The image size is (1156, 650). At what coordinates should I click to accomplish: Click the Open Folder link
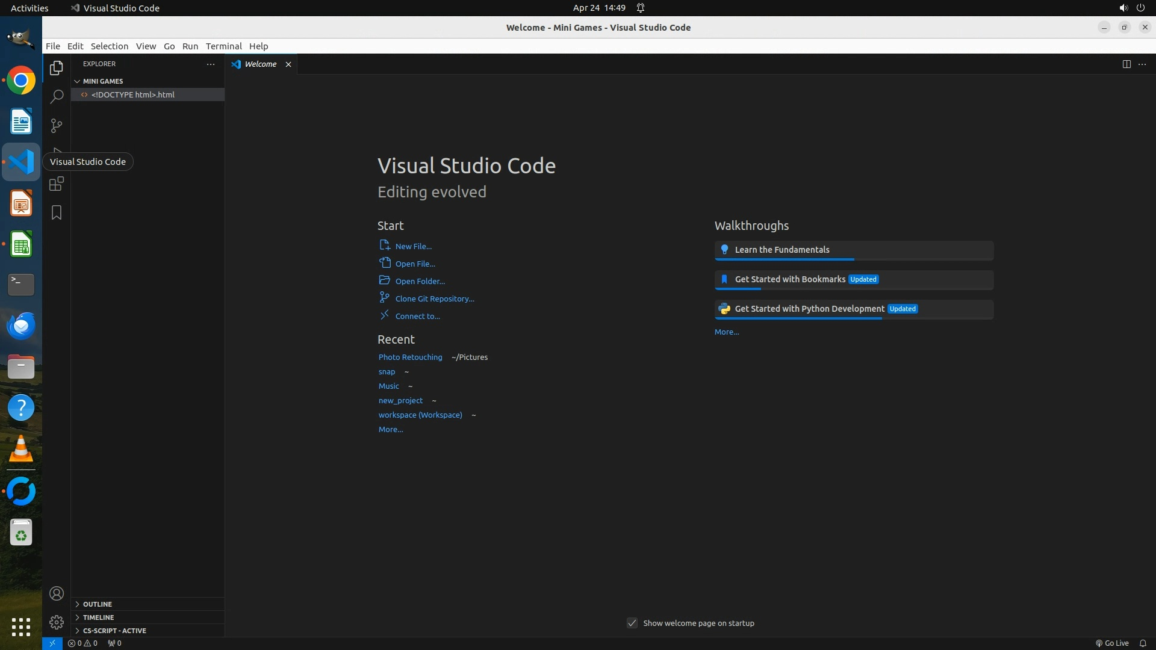tap(420, 282)
